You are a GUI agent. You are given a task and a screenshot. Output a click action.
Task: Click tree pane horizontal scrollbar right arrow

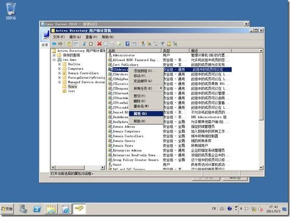(x=103, y=168)
